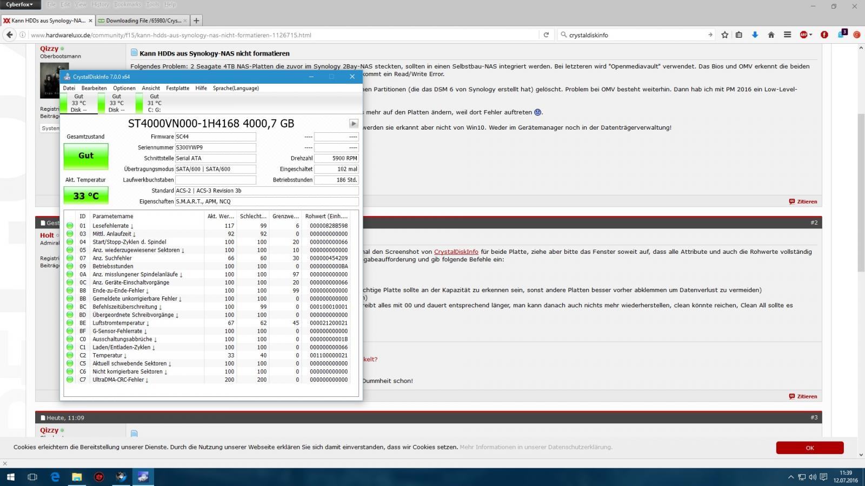This screenshot has width=865, height=486.
Task: Open Task View on taskbar
Action: click(x=32, y=477)
